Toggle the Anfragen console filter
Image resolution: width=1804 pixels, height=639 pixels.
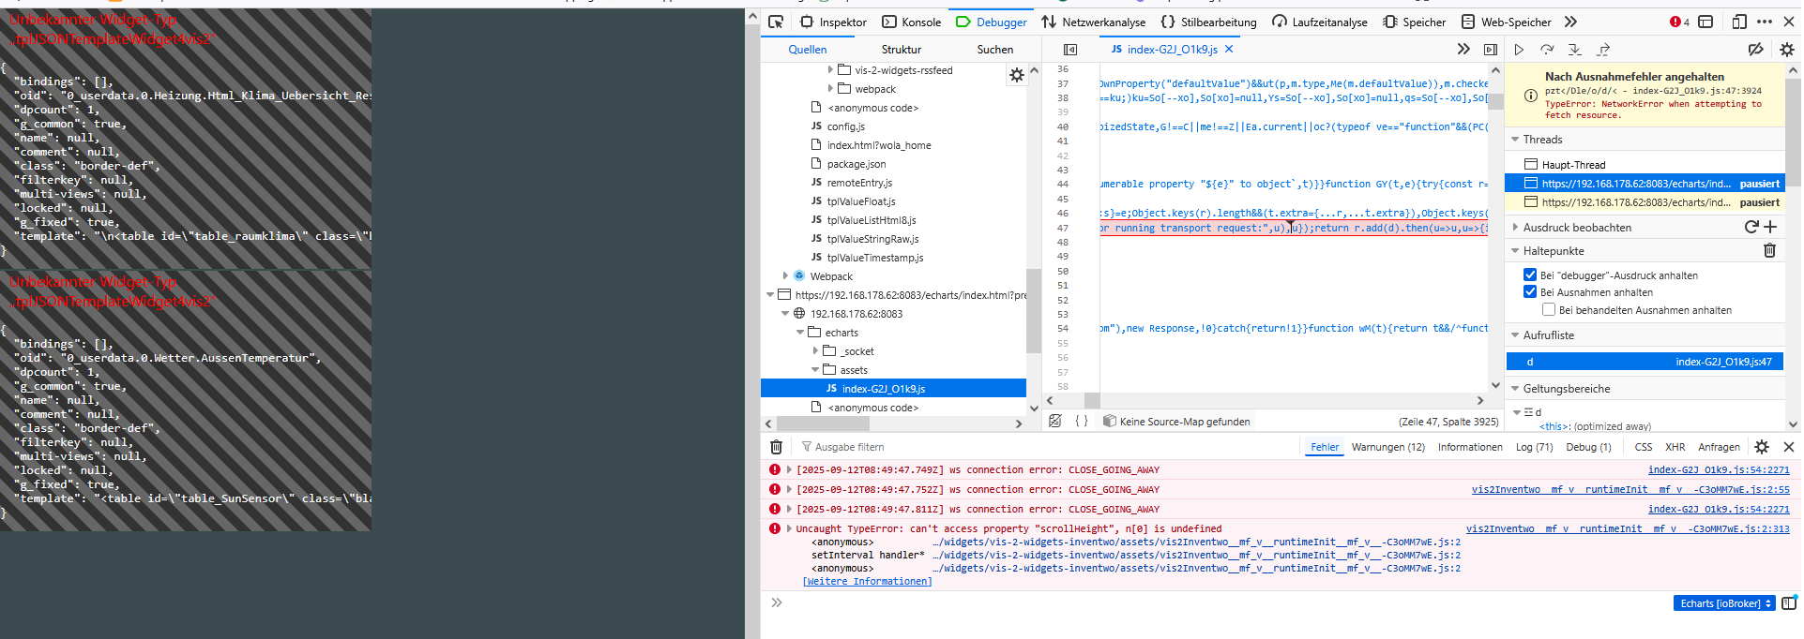tap(1719, 447)
